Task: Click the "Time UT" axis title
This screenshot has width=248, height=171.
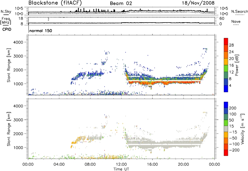Action: 121,169
